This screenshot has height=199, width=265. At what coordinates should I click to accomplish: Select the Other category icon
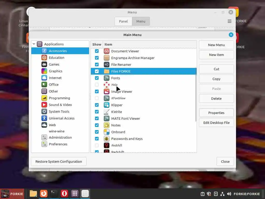tap(44, 91)
